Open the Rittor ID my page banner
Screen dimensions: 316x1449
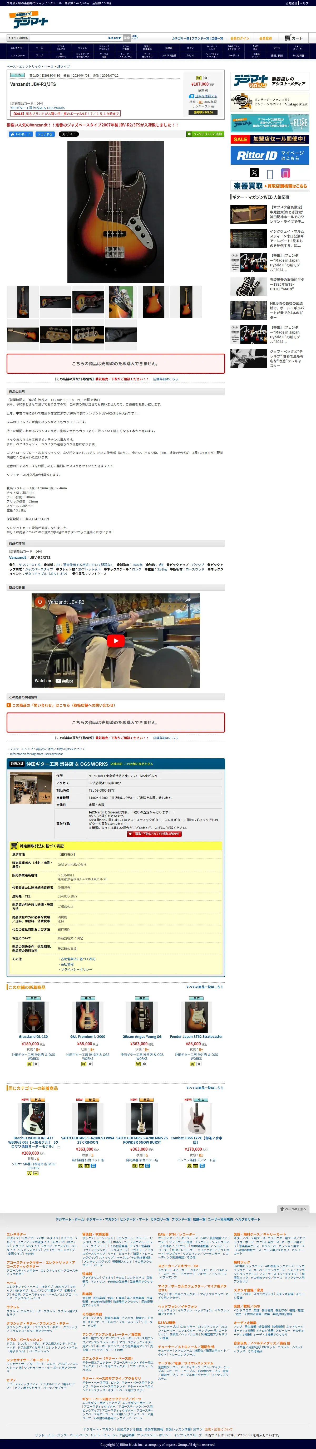click(x=270, y=155)
